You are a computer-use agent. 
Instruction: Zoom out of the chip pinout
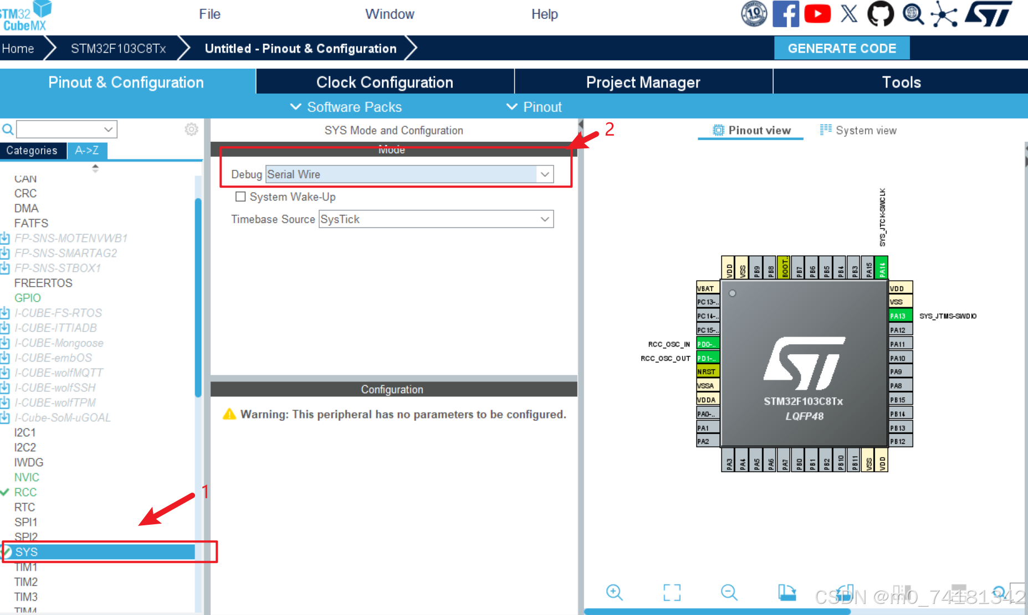tap(729, 592)
